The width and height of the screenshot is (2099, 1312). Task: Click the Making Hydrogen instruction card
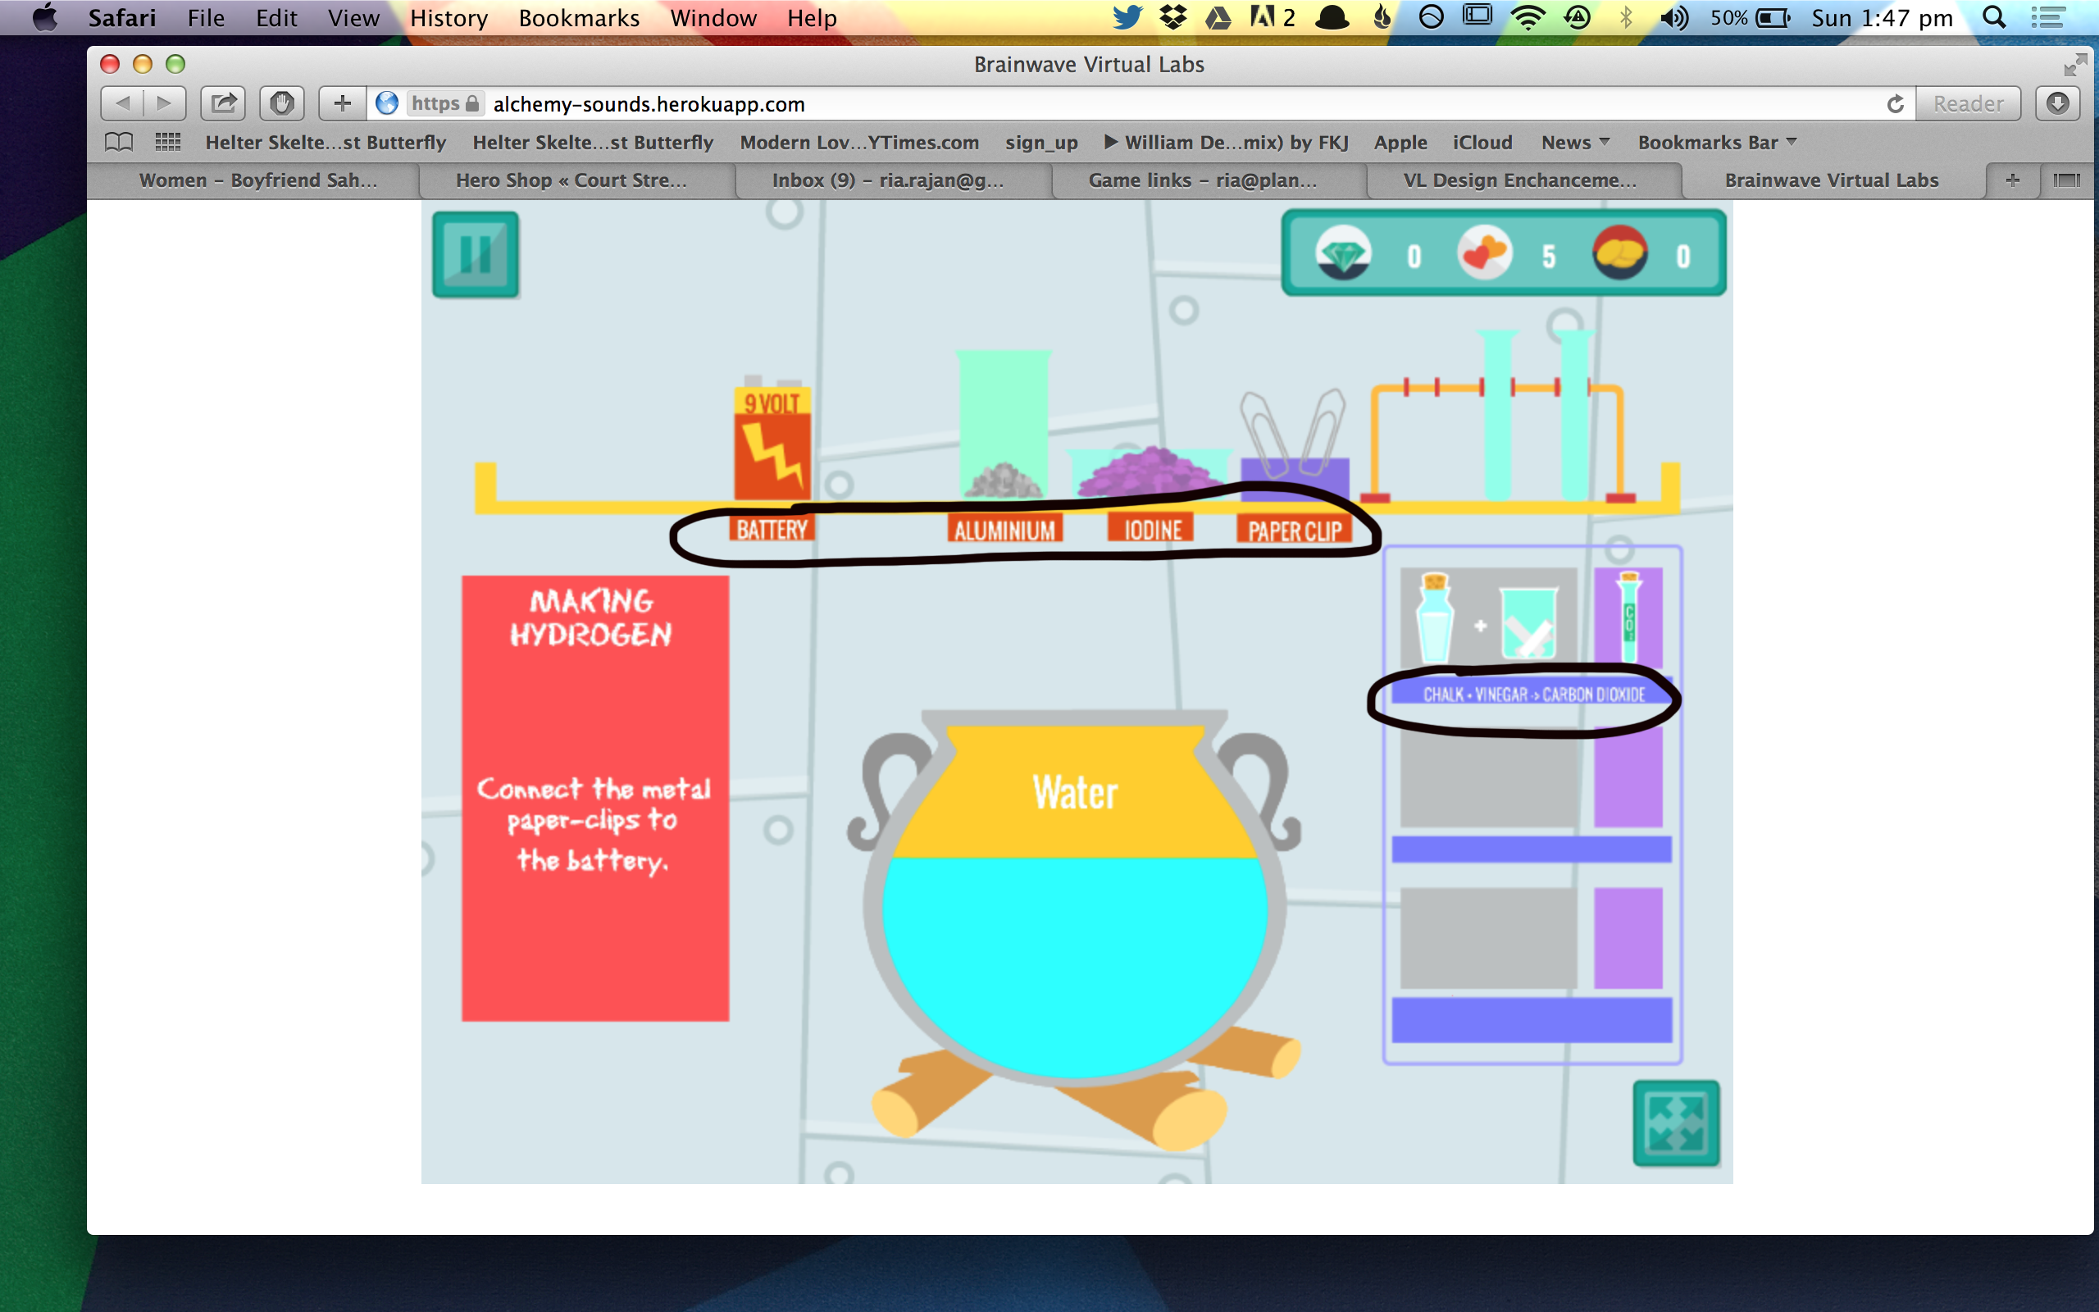[x=595, y=799]
